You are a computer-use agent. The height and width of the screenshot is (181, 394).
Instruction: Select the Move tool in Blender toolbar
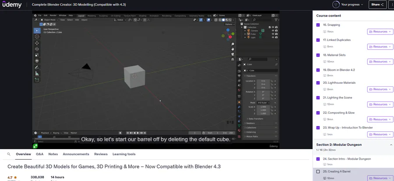tap(37, 43)
